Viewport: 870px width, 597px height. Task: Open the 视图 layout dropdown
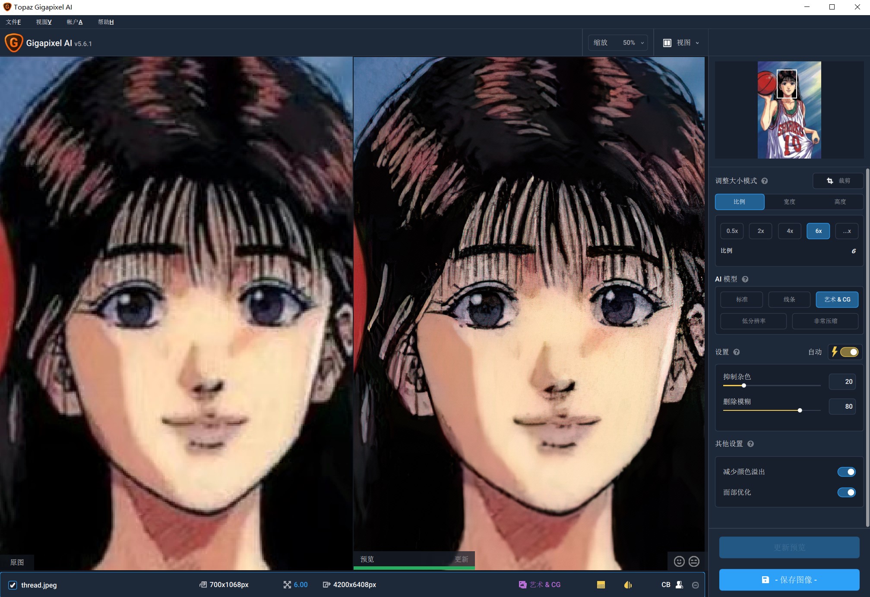click(681, 43)
